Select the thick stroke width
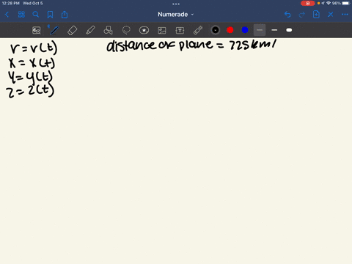The image size is (352, 264). (x=289, y=30)
